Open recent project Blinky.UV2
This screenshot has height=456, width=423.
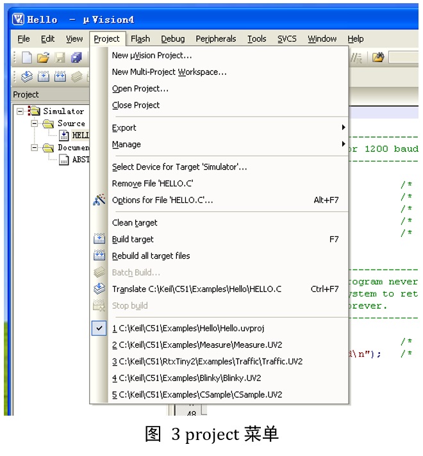tap(219, 378)
